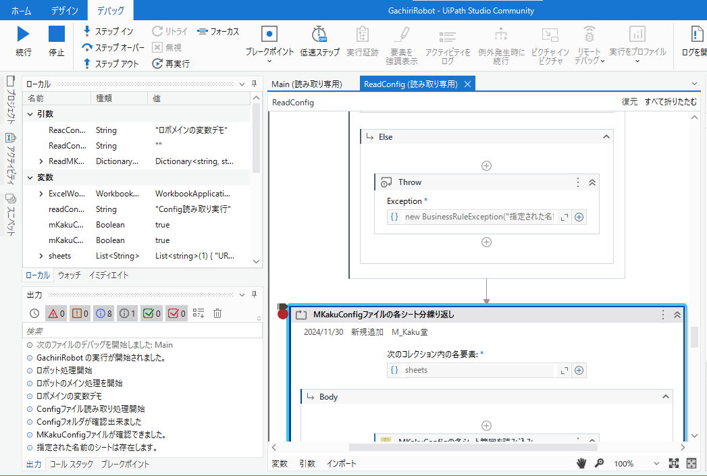Open the ホーム ribbon tab

(21, 10)
